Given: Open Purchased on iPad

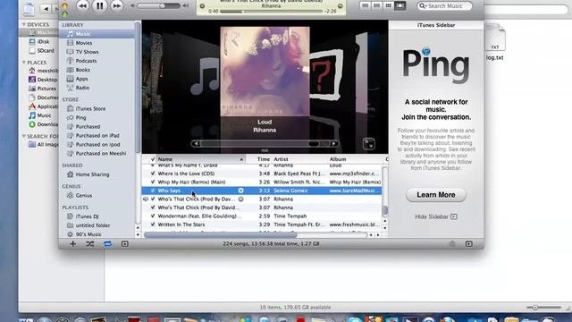Looking at the screenshot, I should [97, 135].
